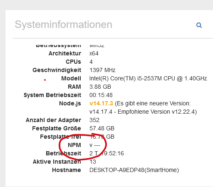
Task: Select the 'Es gibt eine neuere Version' notice
Action: 153,103
